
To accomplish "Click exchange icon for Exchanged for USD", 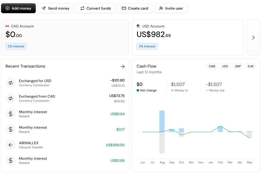I will click(x=11, y=83).
